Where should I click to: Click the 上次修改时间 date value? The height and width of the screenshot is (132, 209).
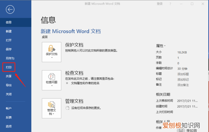click(187, 101)
